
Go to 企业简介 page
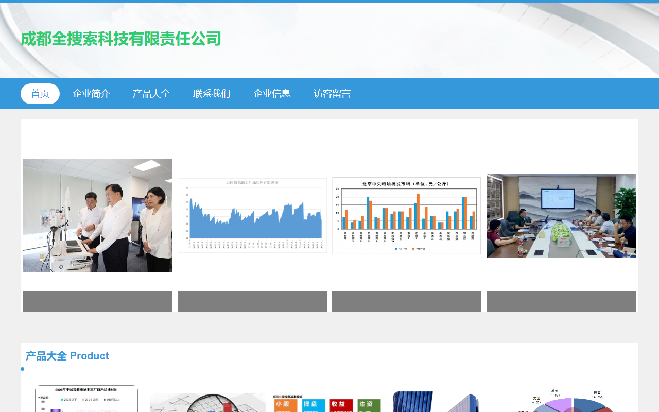click(91, 94)
